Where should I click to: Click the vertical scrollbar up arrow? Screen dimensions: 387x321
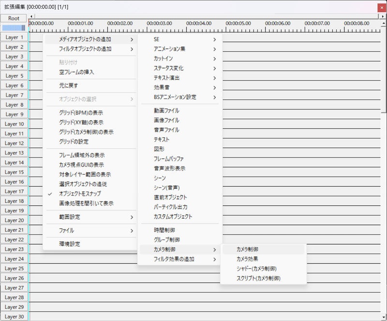click(384, 23)
